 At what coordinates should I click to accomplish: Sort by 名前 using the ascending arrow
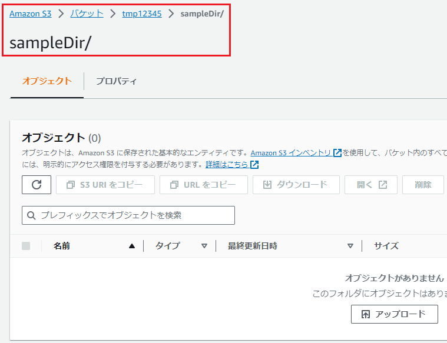(x=132, y=246)
